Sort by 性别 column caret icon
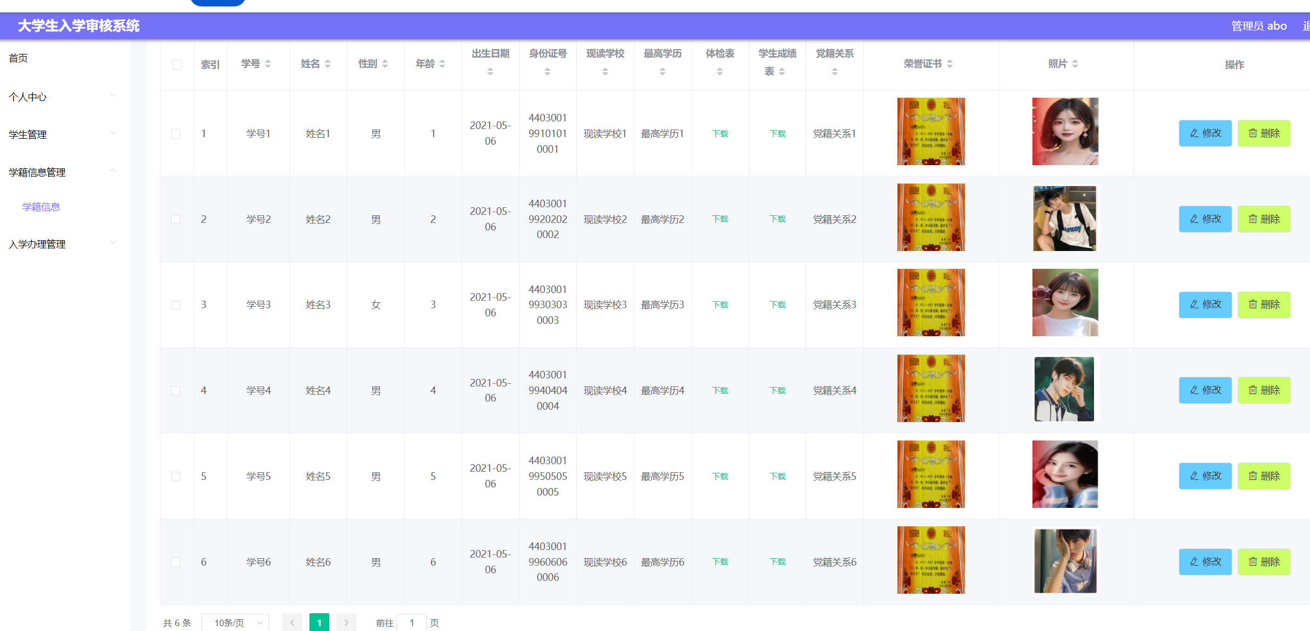The image size is (1310, 631). (x=385, y=64)
